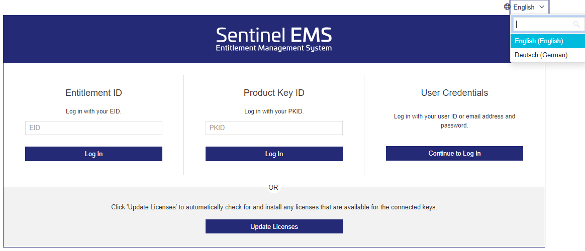Click the magnifier icon in language search

(x=576, y=24)
